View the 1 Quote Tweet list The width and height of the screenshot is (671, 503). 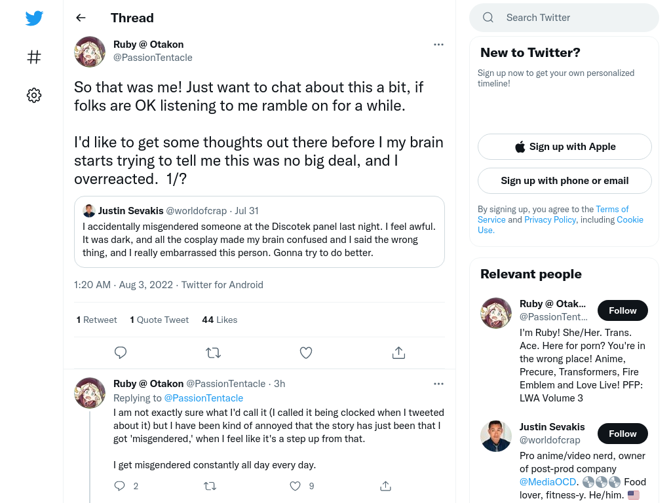click(159, 320)
